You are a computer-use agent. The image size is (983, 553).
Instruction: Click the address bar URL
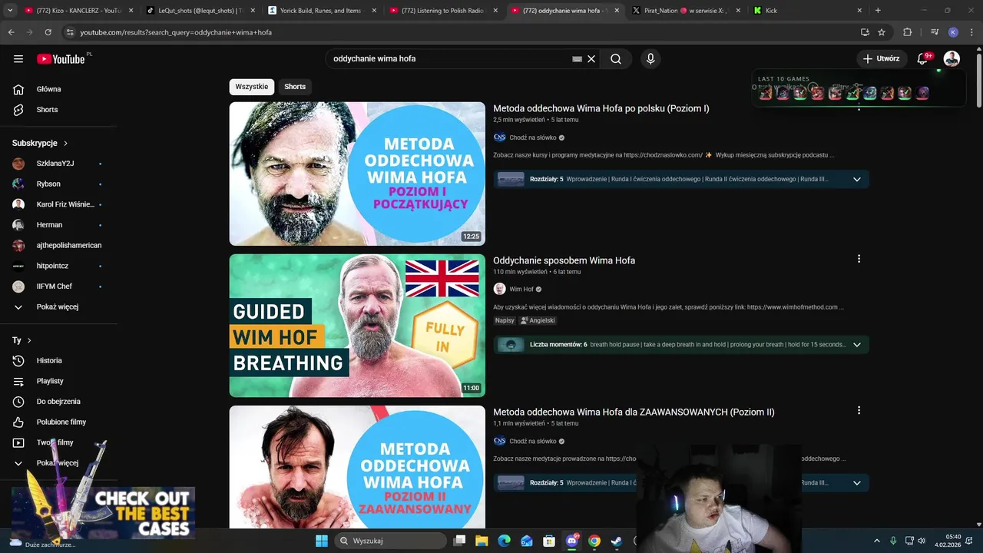pos(176,32)
